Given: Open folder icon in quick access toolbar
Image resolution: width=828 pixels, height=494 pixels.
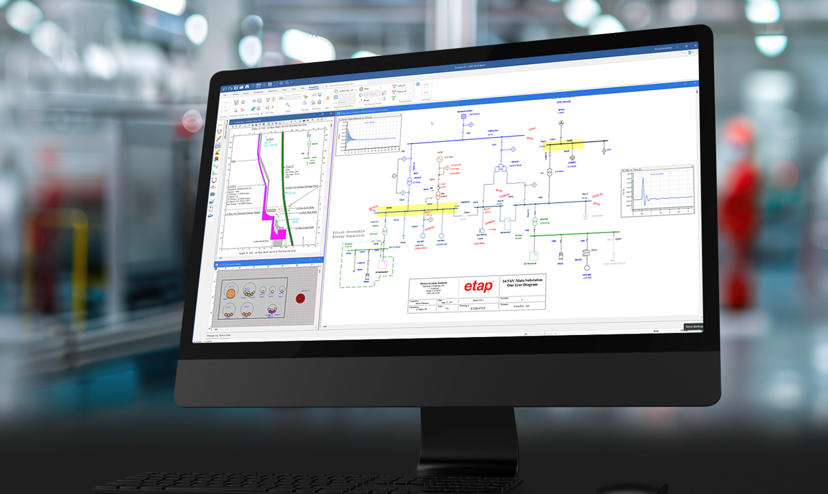Looking at the screenshot, I should tap(241, 87).
